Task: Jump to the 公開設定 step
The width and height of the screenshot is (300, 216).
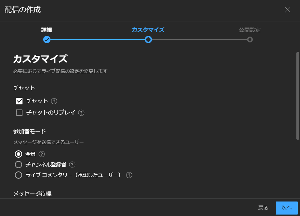Action: click(250, 30)
